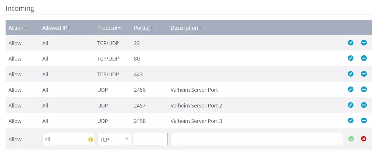
Task: Remove the port 22 rule
Action: [364, 43]
